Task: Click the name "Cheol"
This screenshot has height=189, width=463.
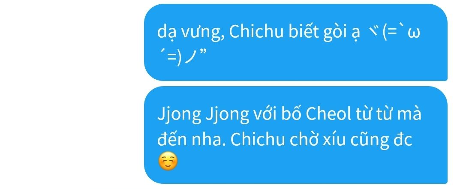Action: (x=327, y=114)
